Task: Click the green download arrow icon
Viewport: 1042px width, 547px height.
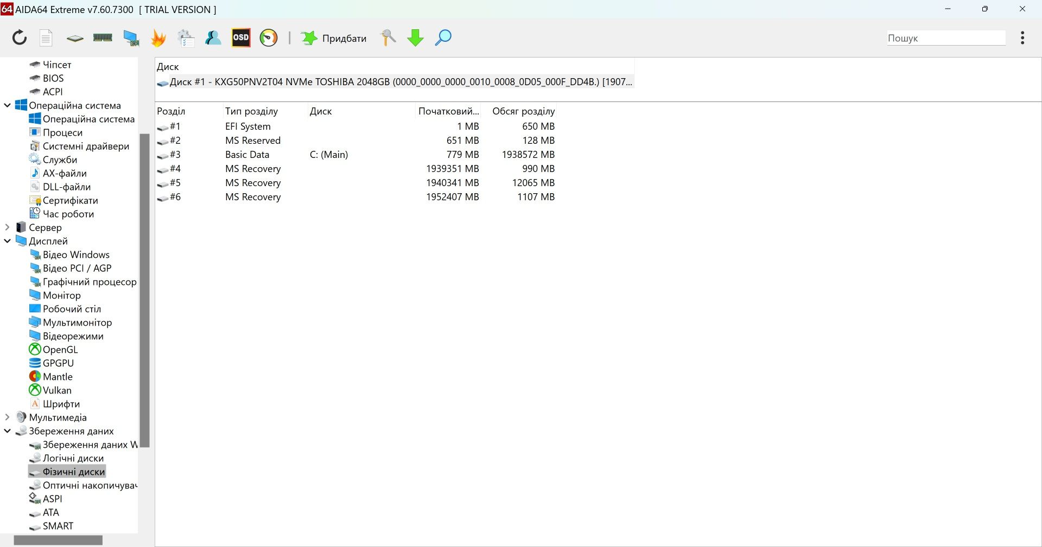Action: pyautogui.click(x=416, y=38)
